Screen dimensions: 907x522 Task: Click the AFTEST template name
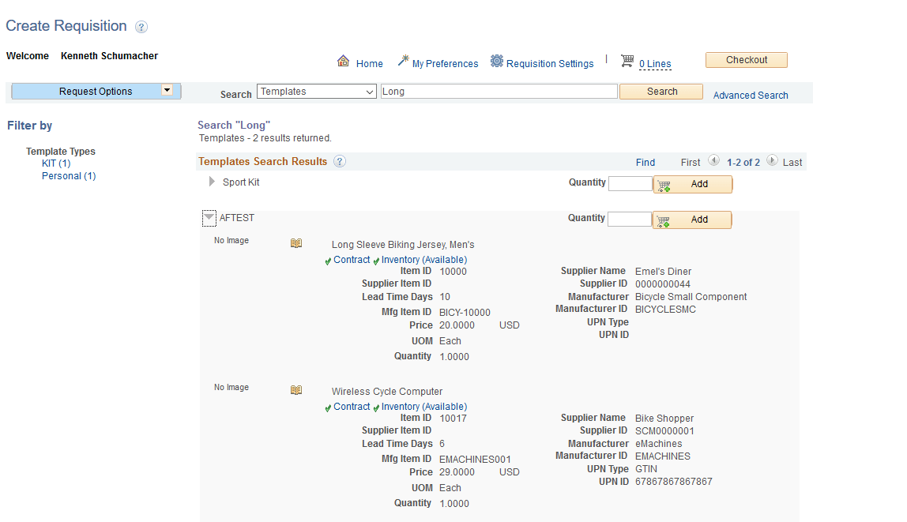click(236, 218)
